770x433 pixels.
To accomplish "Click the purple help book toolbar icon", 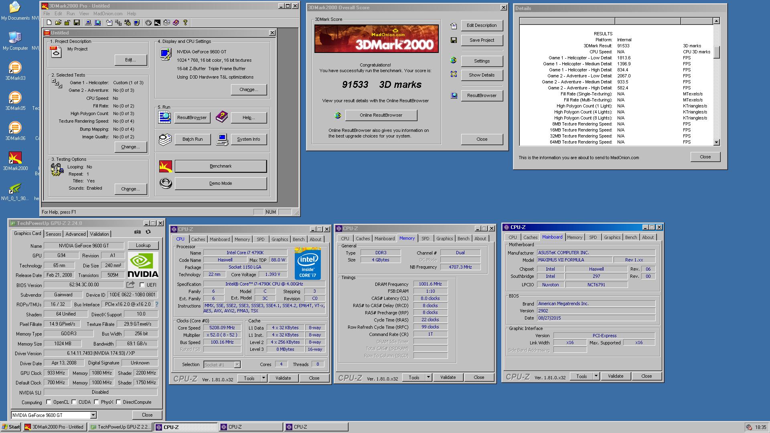I will [x=176, y=23].
